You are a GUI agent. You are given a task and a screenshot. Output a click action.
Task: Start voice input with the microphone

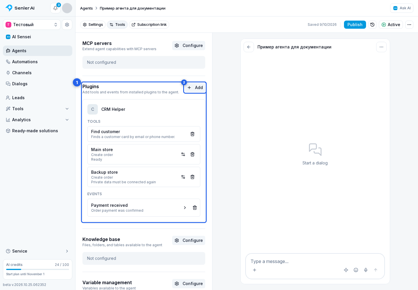click(366, 270)
